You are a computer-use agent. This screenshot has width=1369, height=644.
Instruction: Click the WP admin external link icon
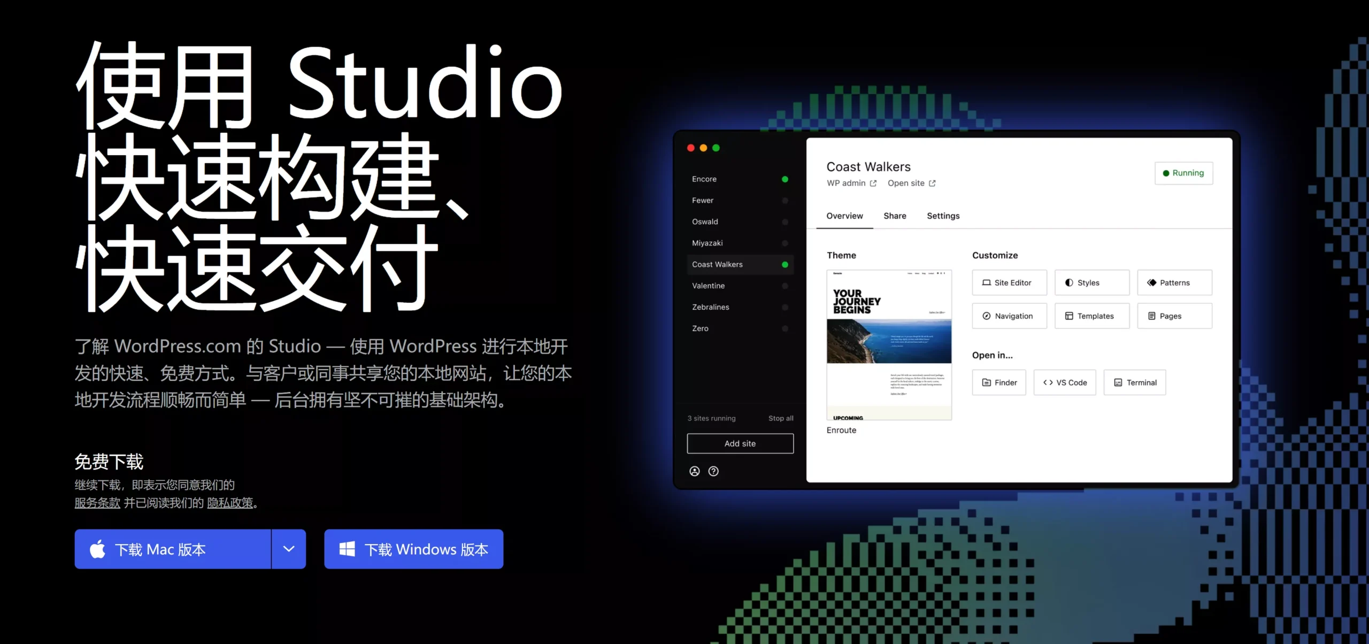tap(873, 183)
